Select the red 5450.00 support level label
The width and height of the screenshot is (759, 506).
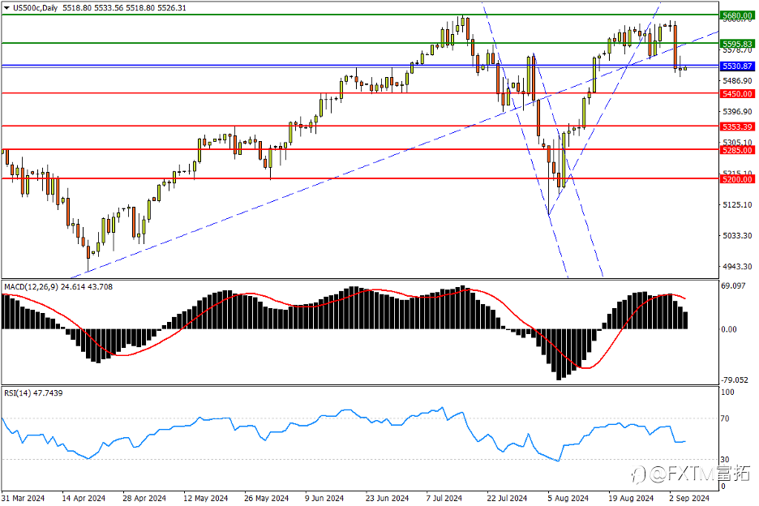pos(737,93)
